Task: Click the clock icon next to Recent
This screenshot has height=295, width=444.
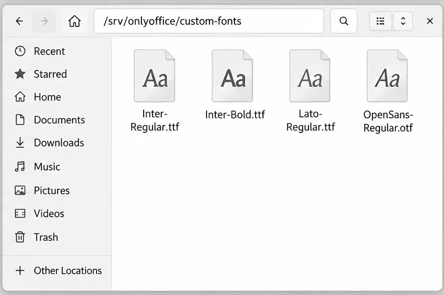Action: (x=20, y=51)
